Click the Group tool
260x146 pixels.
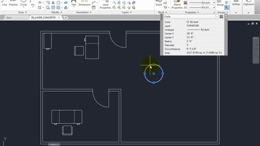pyautogui.click(x=220, y=3)
